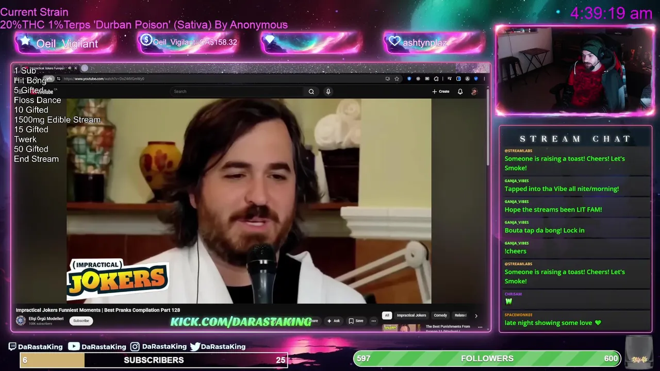Click the YouTube DaRastaKing social handle
This screenshot has height=371, width=660.
point(97,347)
